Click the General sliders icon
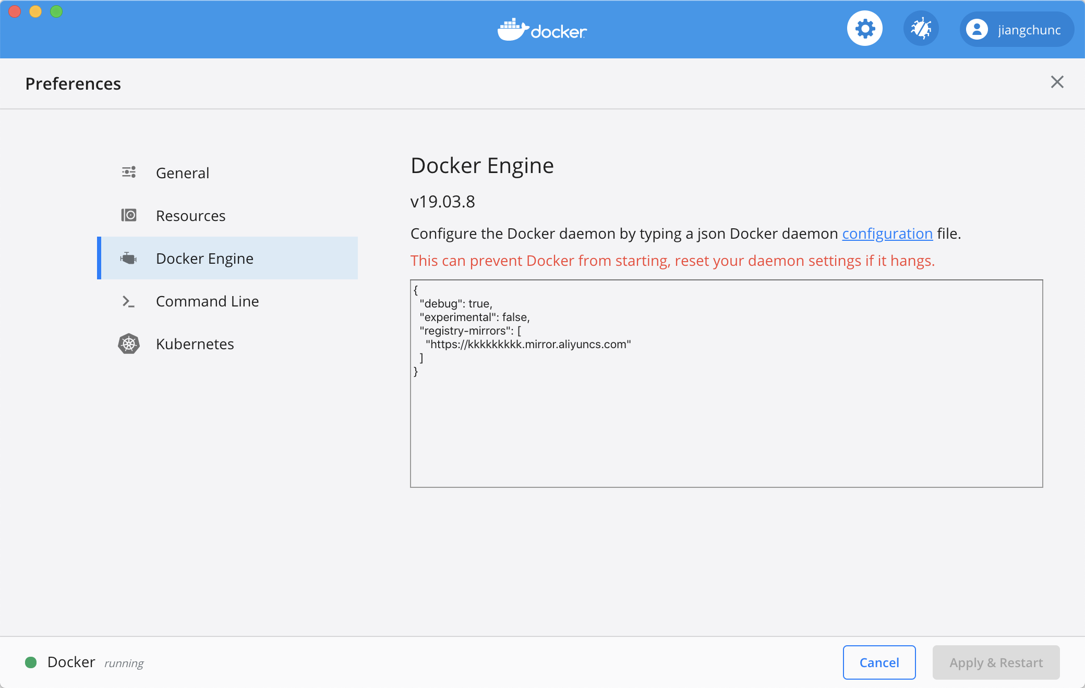The height and width of the screenshot is (688, 1085). pos(129,172)
